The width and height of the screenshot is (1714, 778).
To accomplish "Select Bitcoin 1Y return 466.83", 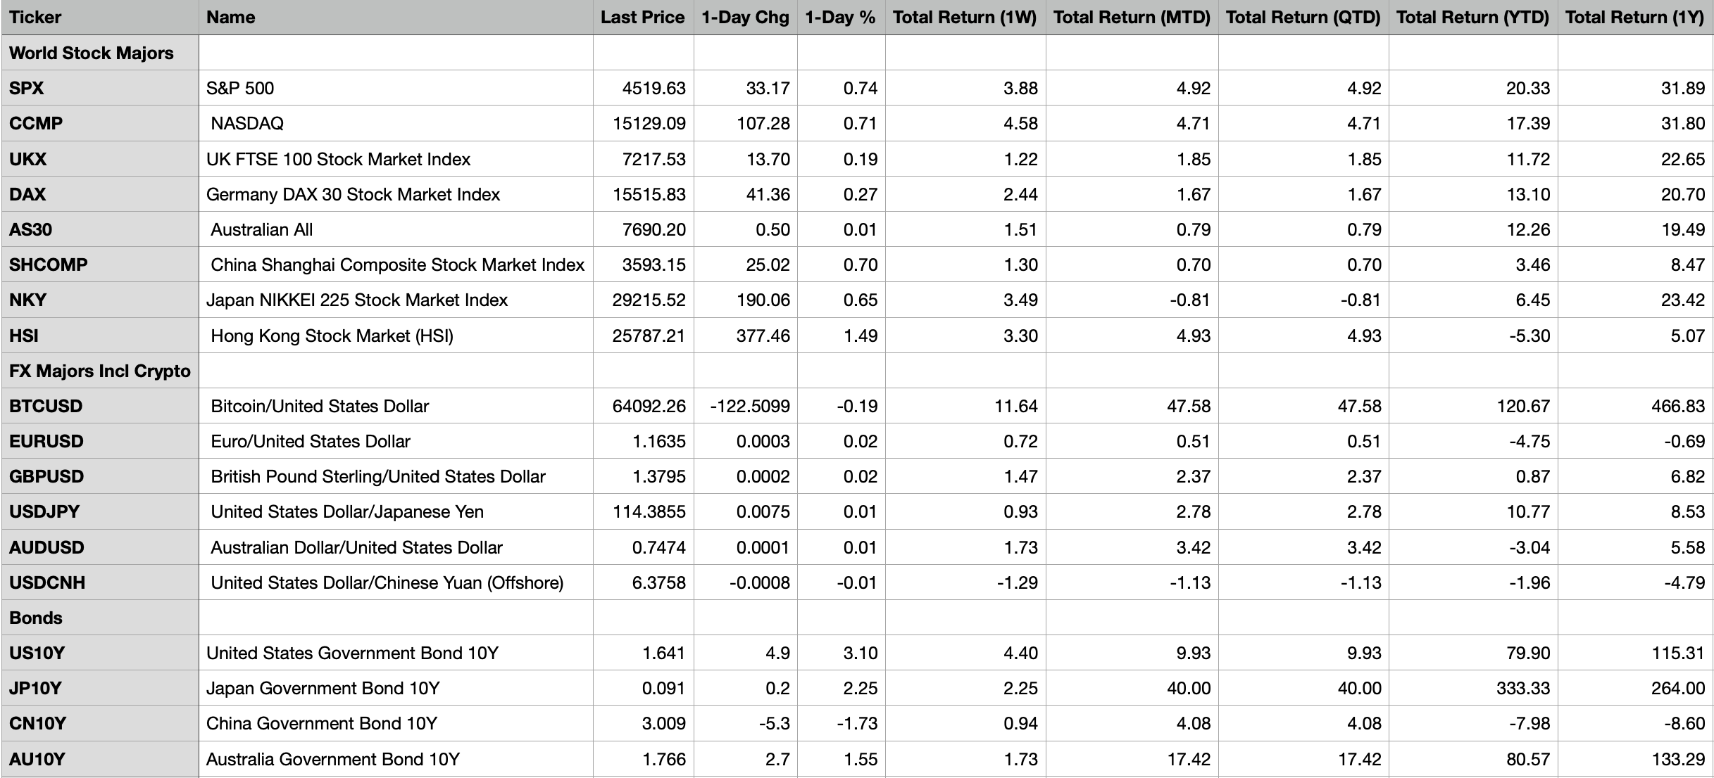I will [1635, 406].
